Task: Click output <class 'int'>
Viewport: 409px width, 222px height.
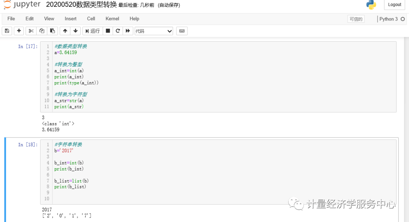Action: [58, 124]
